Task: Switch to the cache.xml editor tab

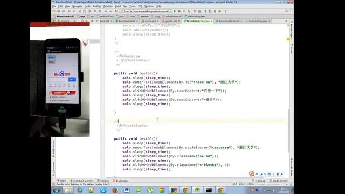Action: 150,21
